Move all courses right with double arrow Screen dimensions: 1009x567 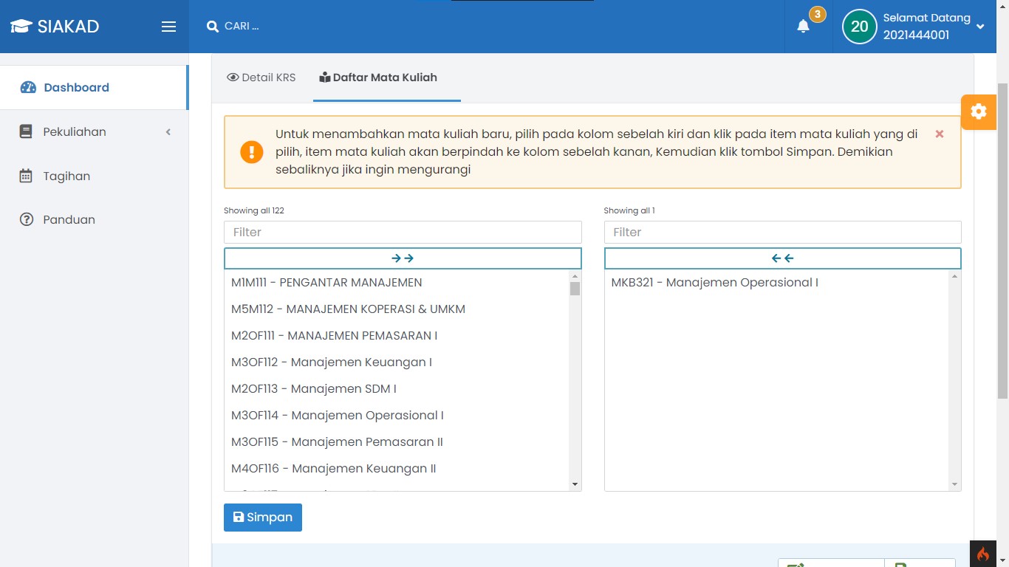point(403,258)
